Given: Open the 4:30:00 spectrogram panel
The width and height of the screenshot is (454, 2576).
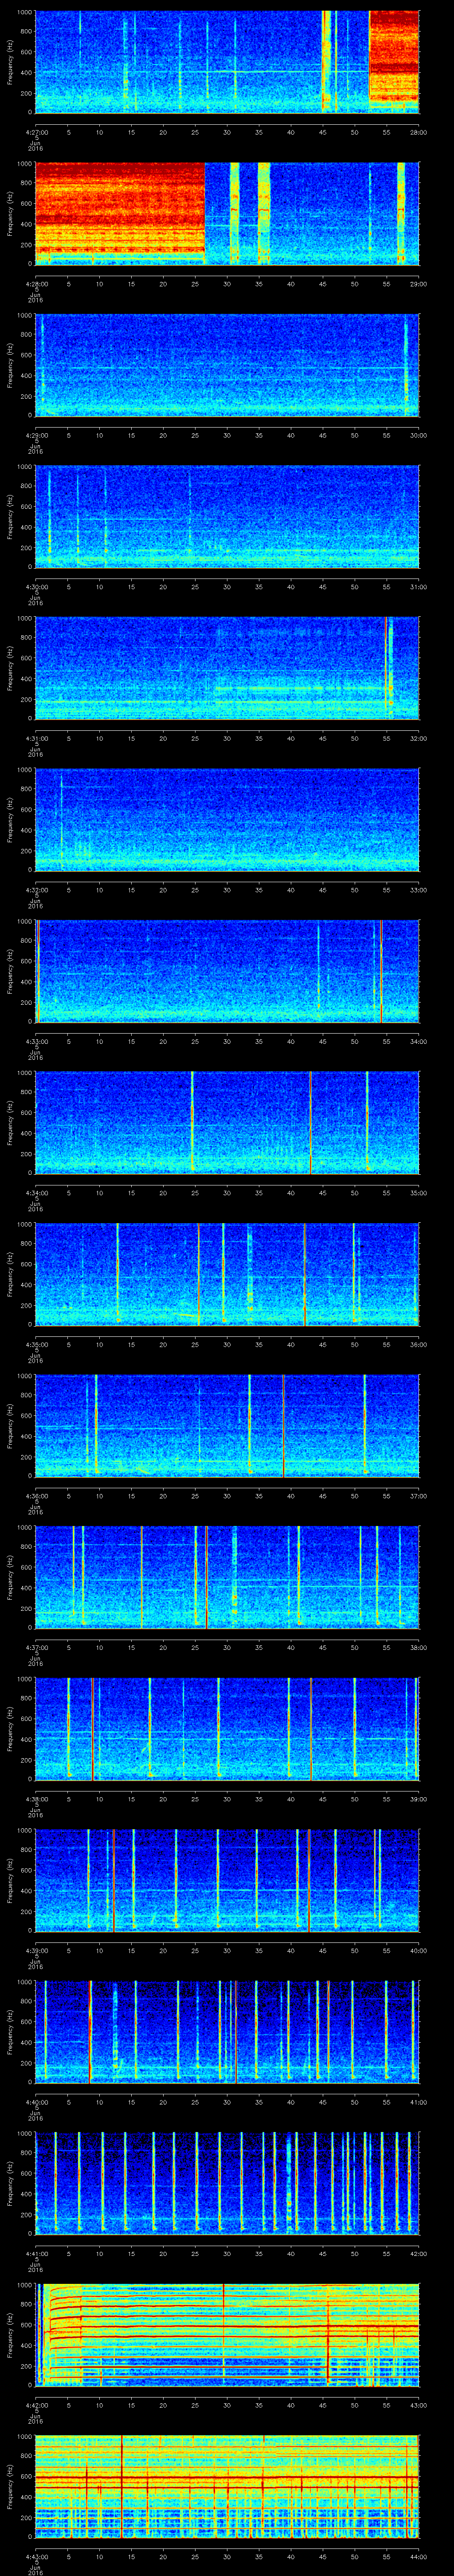Looking at the screenshot, I should 227,516.
